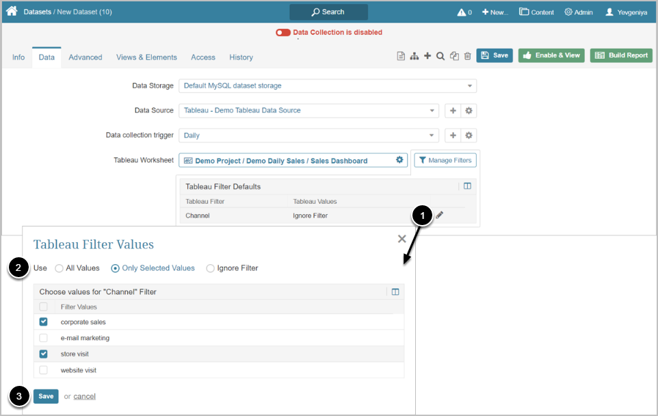The image size is (658, 416).
Task: Open the Data Source dropdown
Action: coord(308,111)
